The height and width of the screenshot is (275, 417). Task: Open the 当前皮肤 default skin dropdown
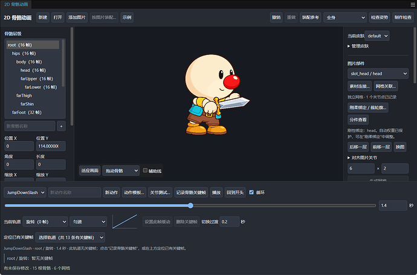[377, 36]
